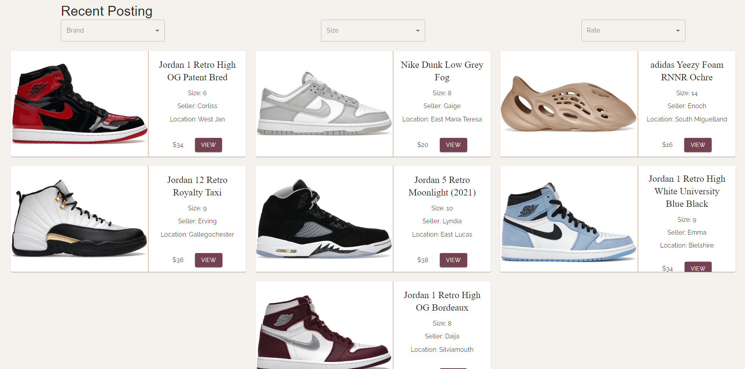Click the text Seller: Erving
745x369 pixels.
coord(197,221)
